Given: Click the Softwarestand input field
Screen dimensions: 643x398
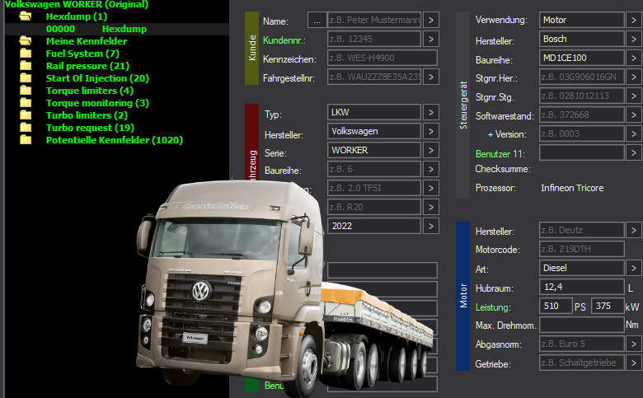Looking at the screenshot, I should pos(582,115).
